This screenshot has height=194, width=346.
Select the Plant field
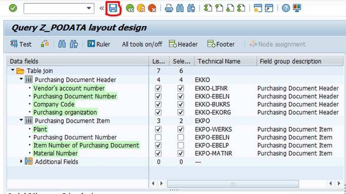[40, 129]
